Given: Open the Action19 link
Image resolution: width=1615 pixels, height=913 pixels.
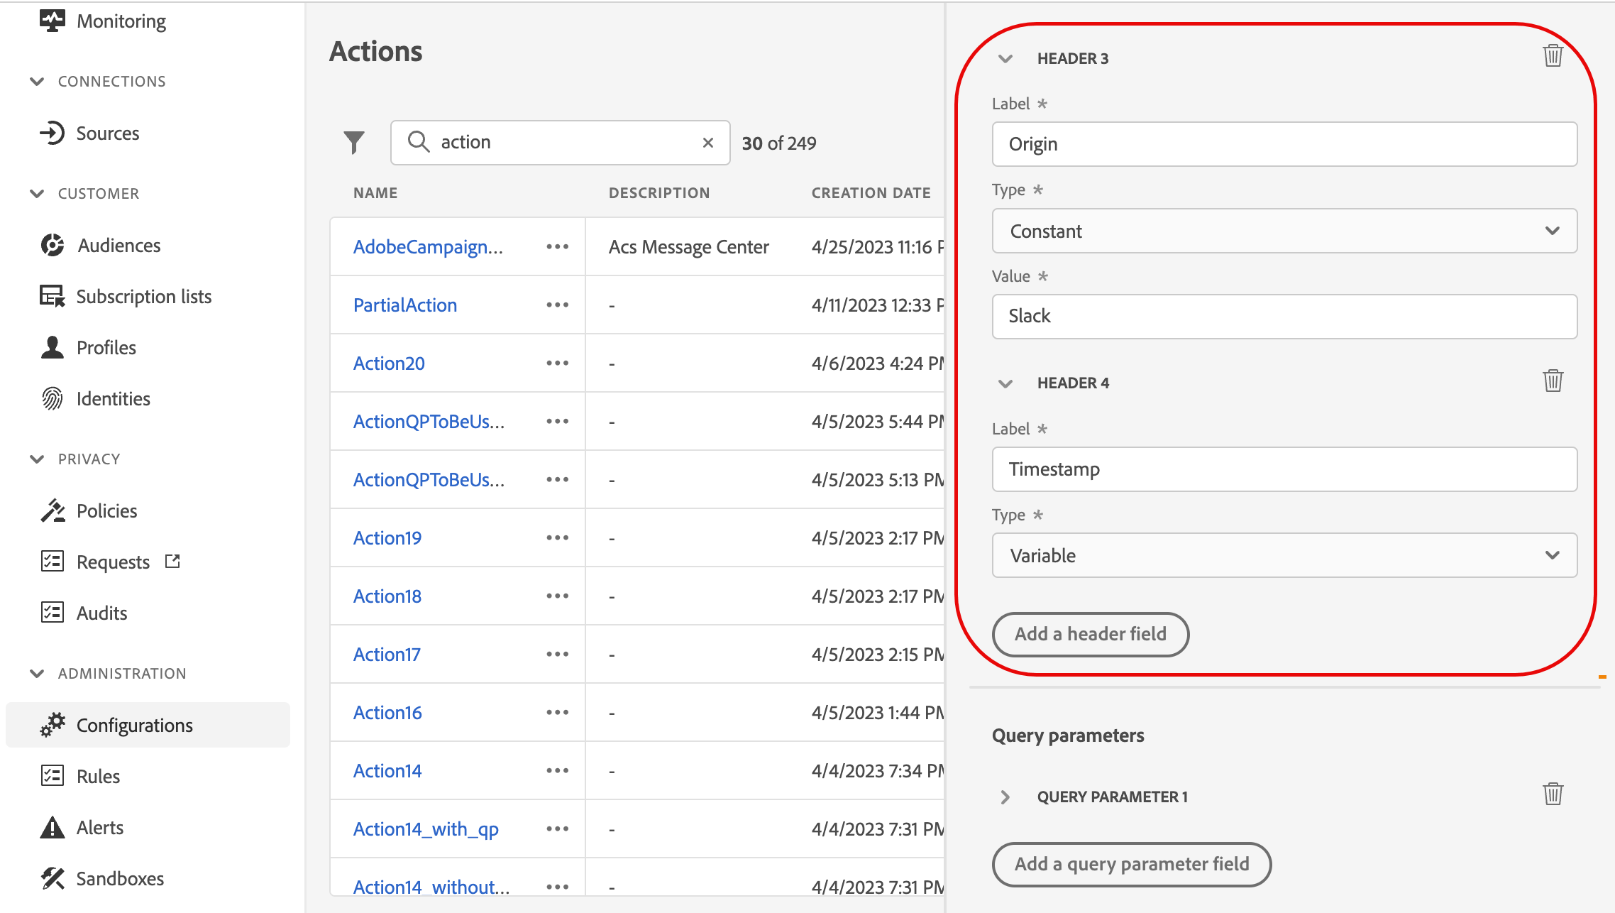Looking at the screenshot, I should (x=387, y=538).
